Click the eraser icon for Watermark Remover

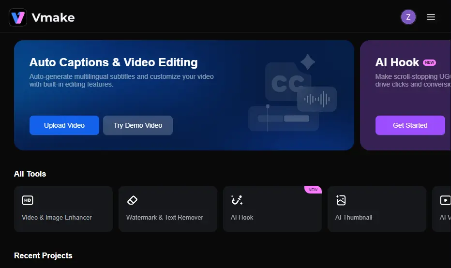(132, 200)
